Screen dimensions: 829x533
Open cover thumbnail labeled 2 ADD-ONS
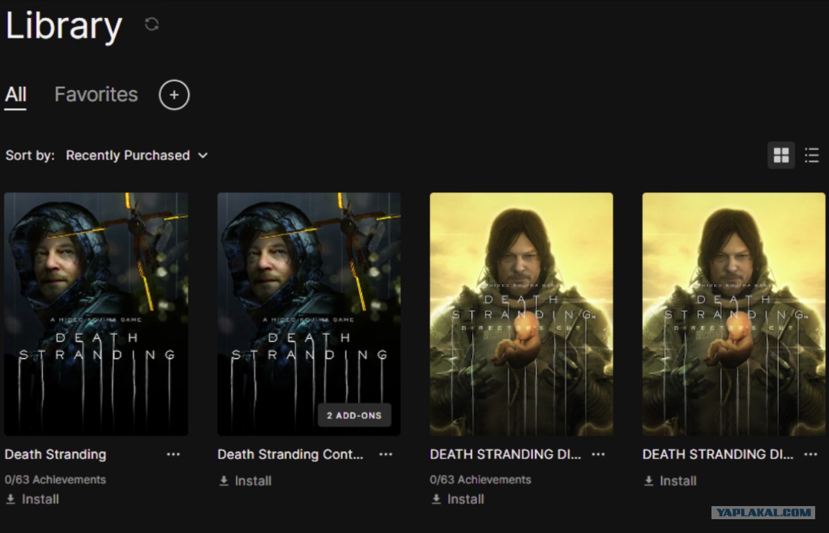point(309,314)
